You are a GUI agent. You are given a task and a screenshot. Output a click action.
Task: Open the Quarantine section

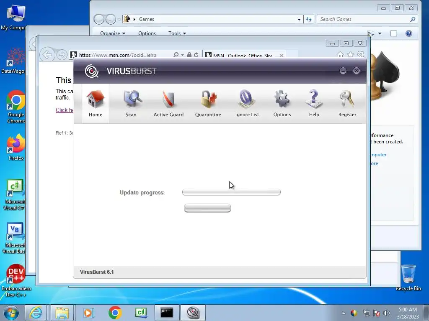pos(208,104)
